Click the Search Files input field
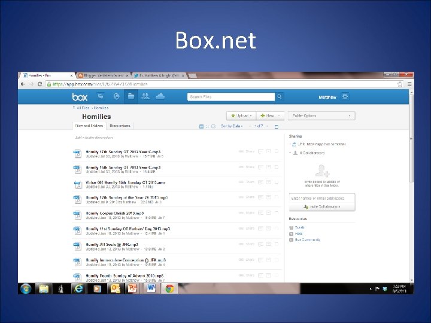This screenshot has width=431, height=323. 231,97
